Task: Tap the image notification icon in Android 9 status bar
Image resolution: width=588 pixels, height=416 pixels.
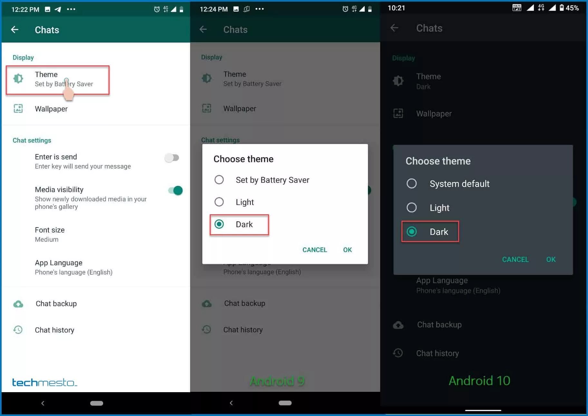Action: 236,9
